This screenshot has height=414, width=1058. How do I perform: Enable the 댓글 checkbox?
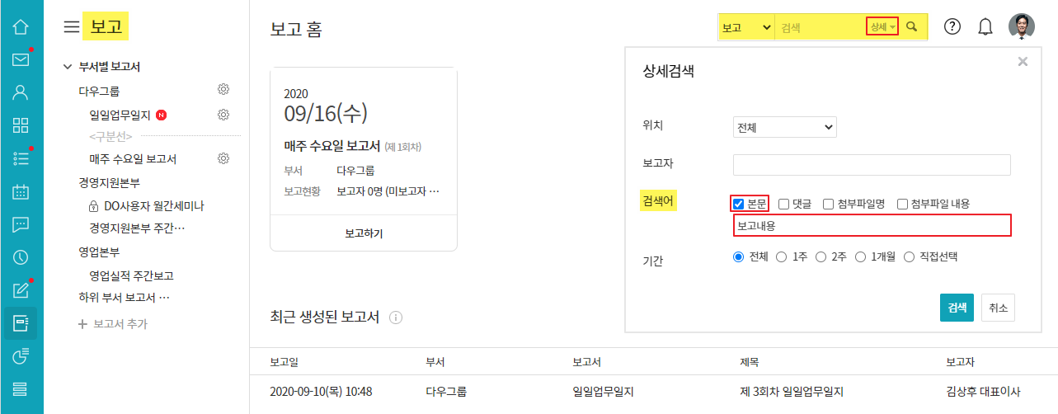pos(784,204)
